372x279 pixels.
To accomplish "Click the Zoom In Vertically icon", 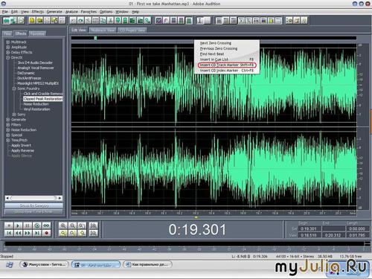I will (94, 225).
